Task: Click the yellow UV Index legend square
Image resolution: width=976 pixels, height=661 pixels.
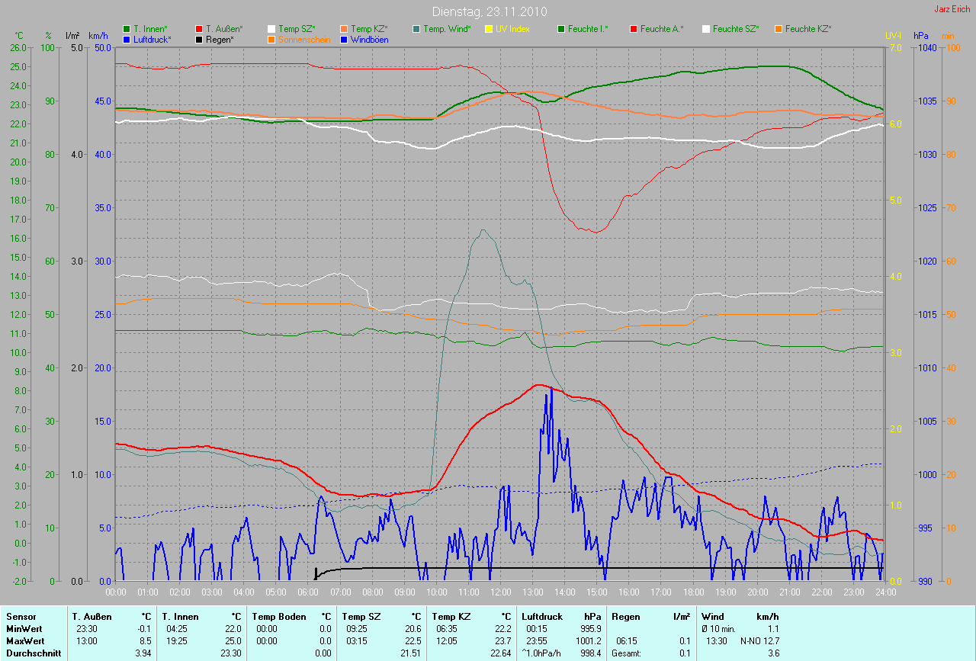Action: click(x=489, y=29)
